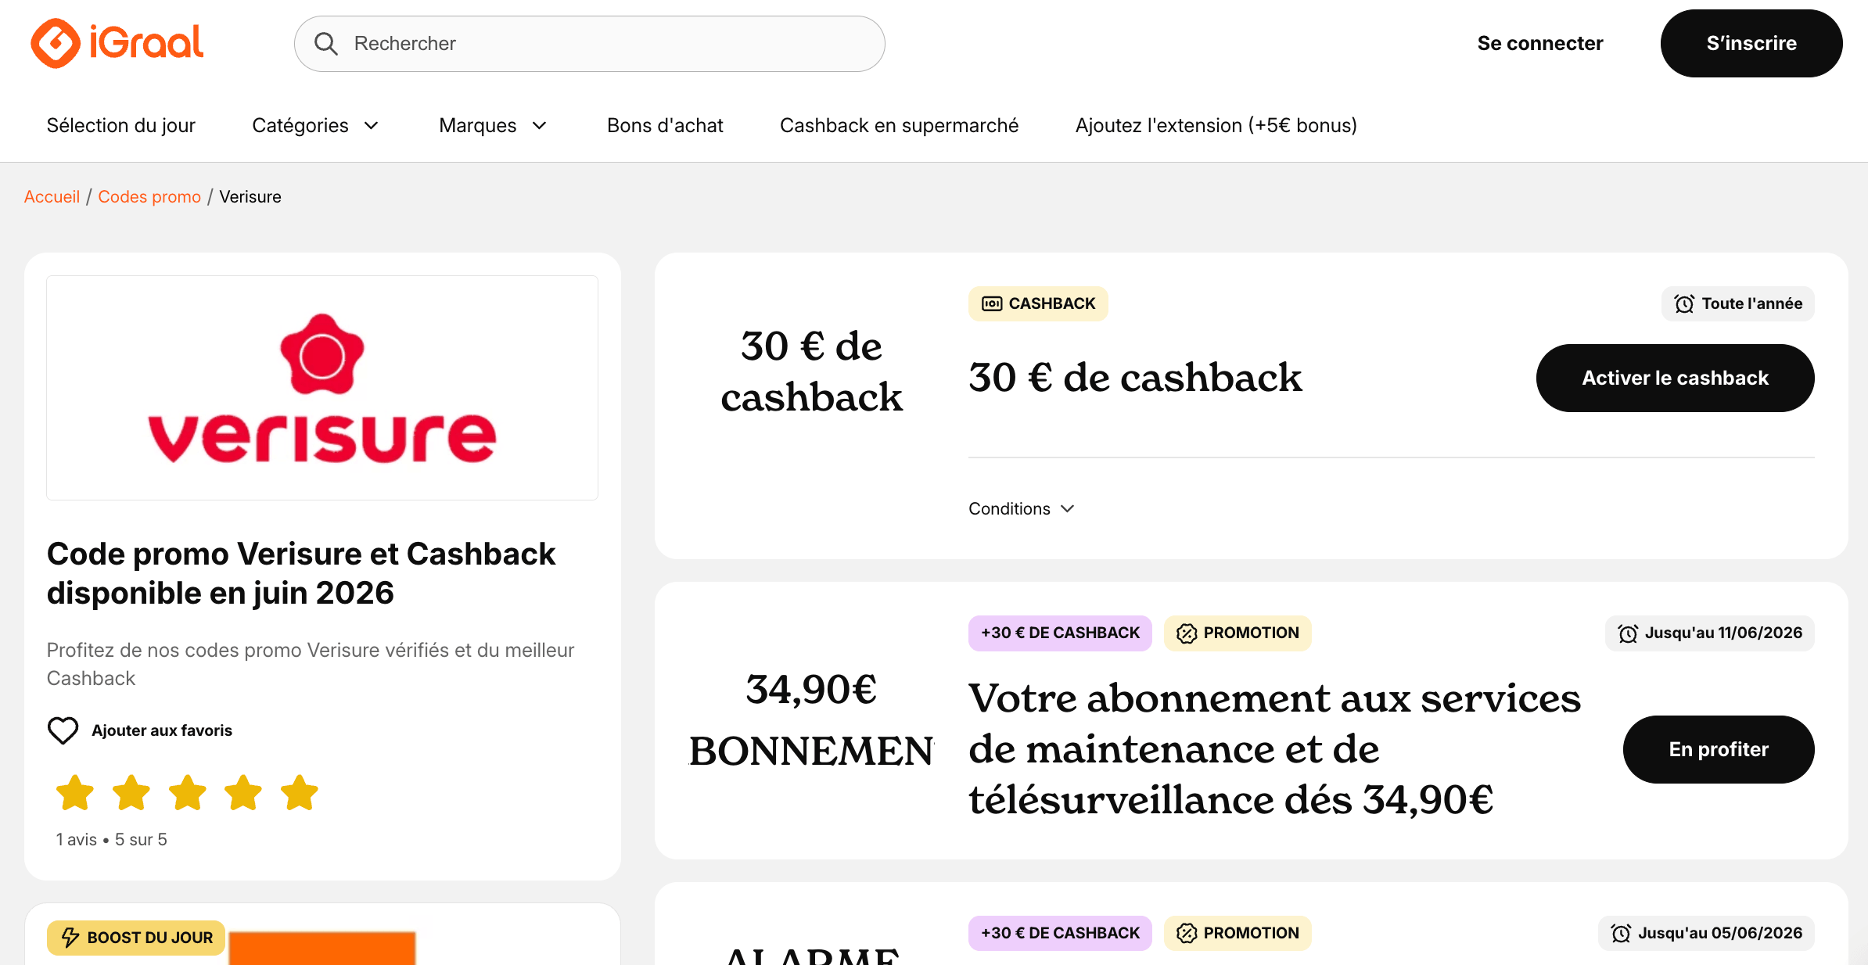Click Ajouter aux favoris label
Viewport: 1868px width, 965px height.
click(x=162, y=730)
